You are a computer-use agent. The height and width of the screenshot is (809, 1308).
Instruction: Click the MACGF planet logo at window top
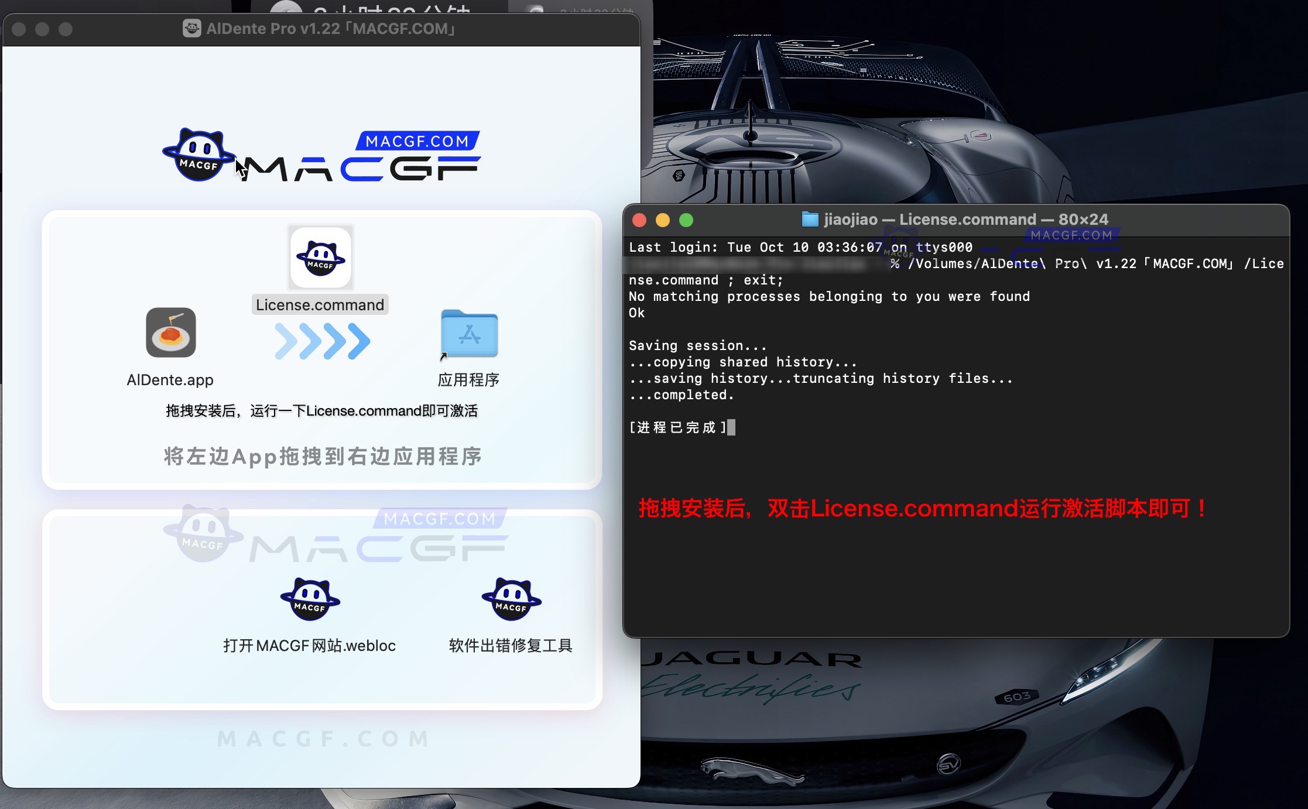pos(198,154)
